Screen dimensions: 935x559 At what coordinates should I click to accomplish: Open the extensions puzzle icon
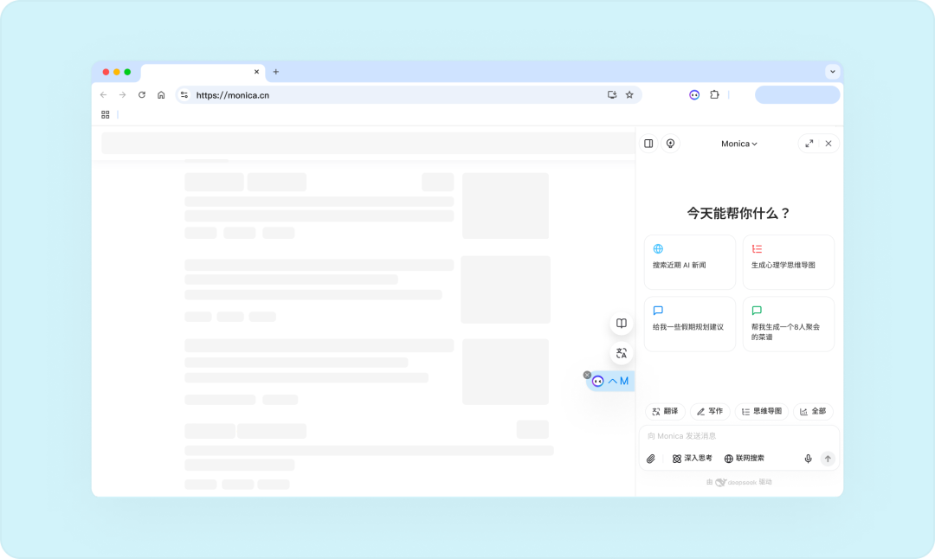(714, 95)
